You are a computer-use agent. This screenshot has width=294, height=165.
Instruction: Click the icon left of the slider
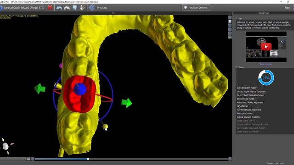(x=33, y=159)
